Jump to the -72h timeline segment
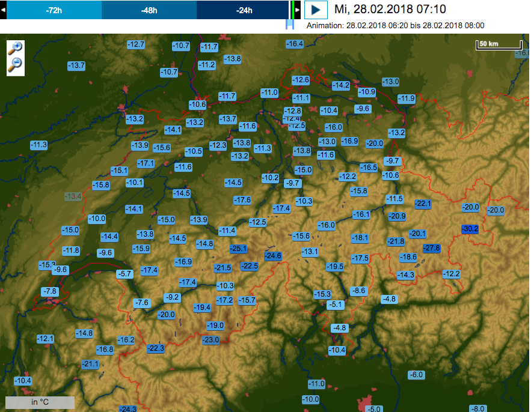531x412 pixels. pyautogui.click(x=54, y=10)
